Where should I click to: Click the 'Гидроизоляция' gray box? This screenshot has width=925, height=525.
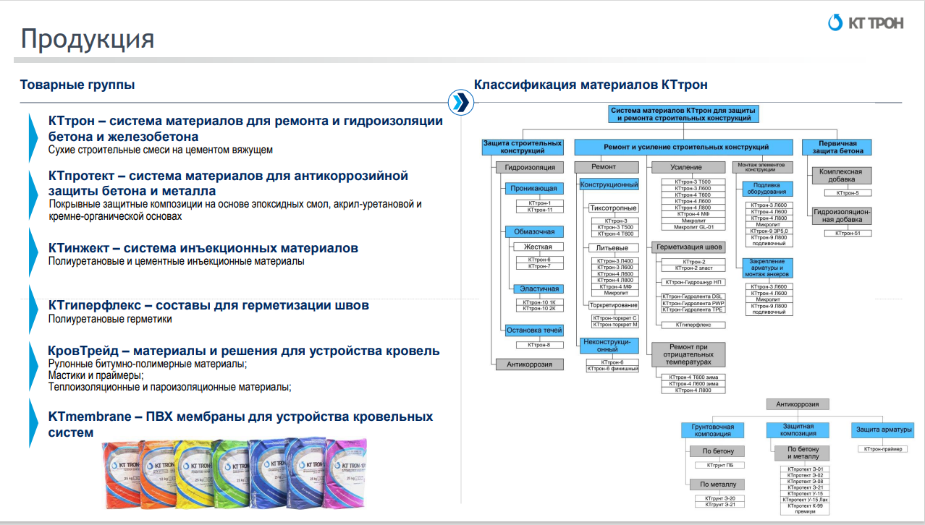[x=530, y=167]
